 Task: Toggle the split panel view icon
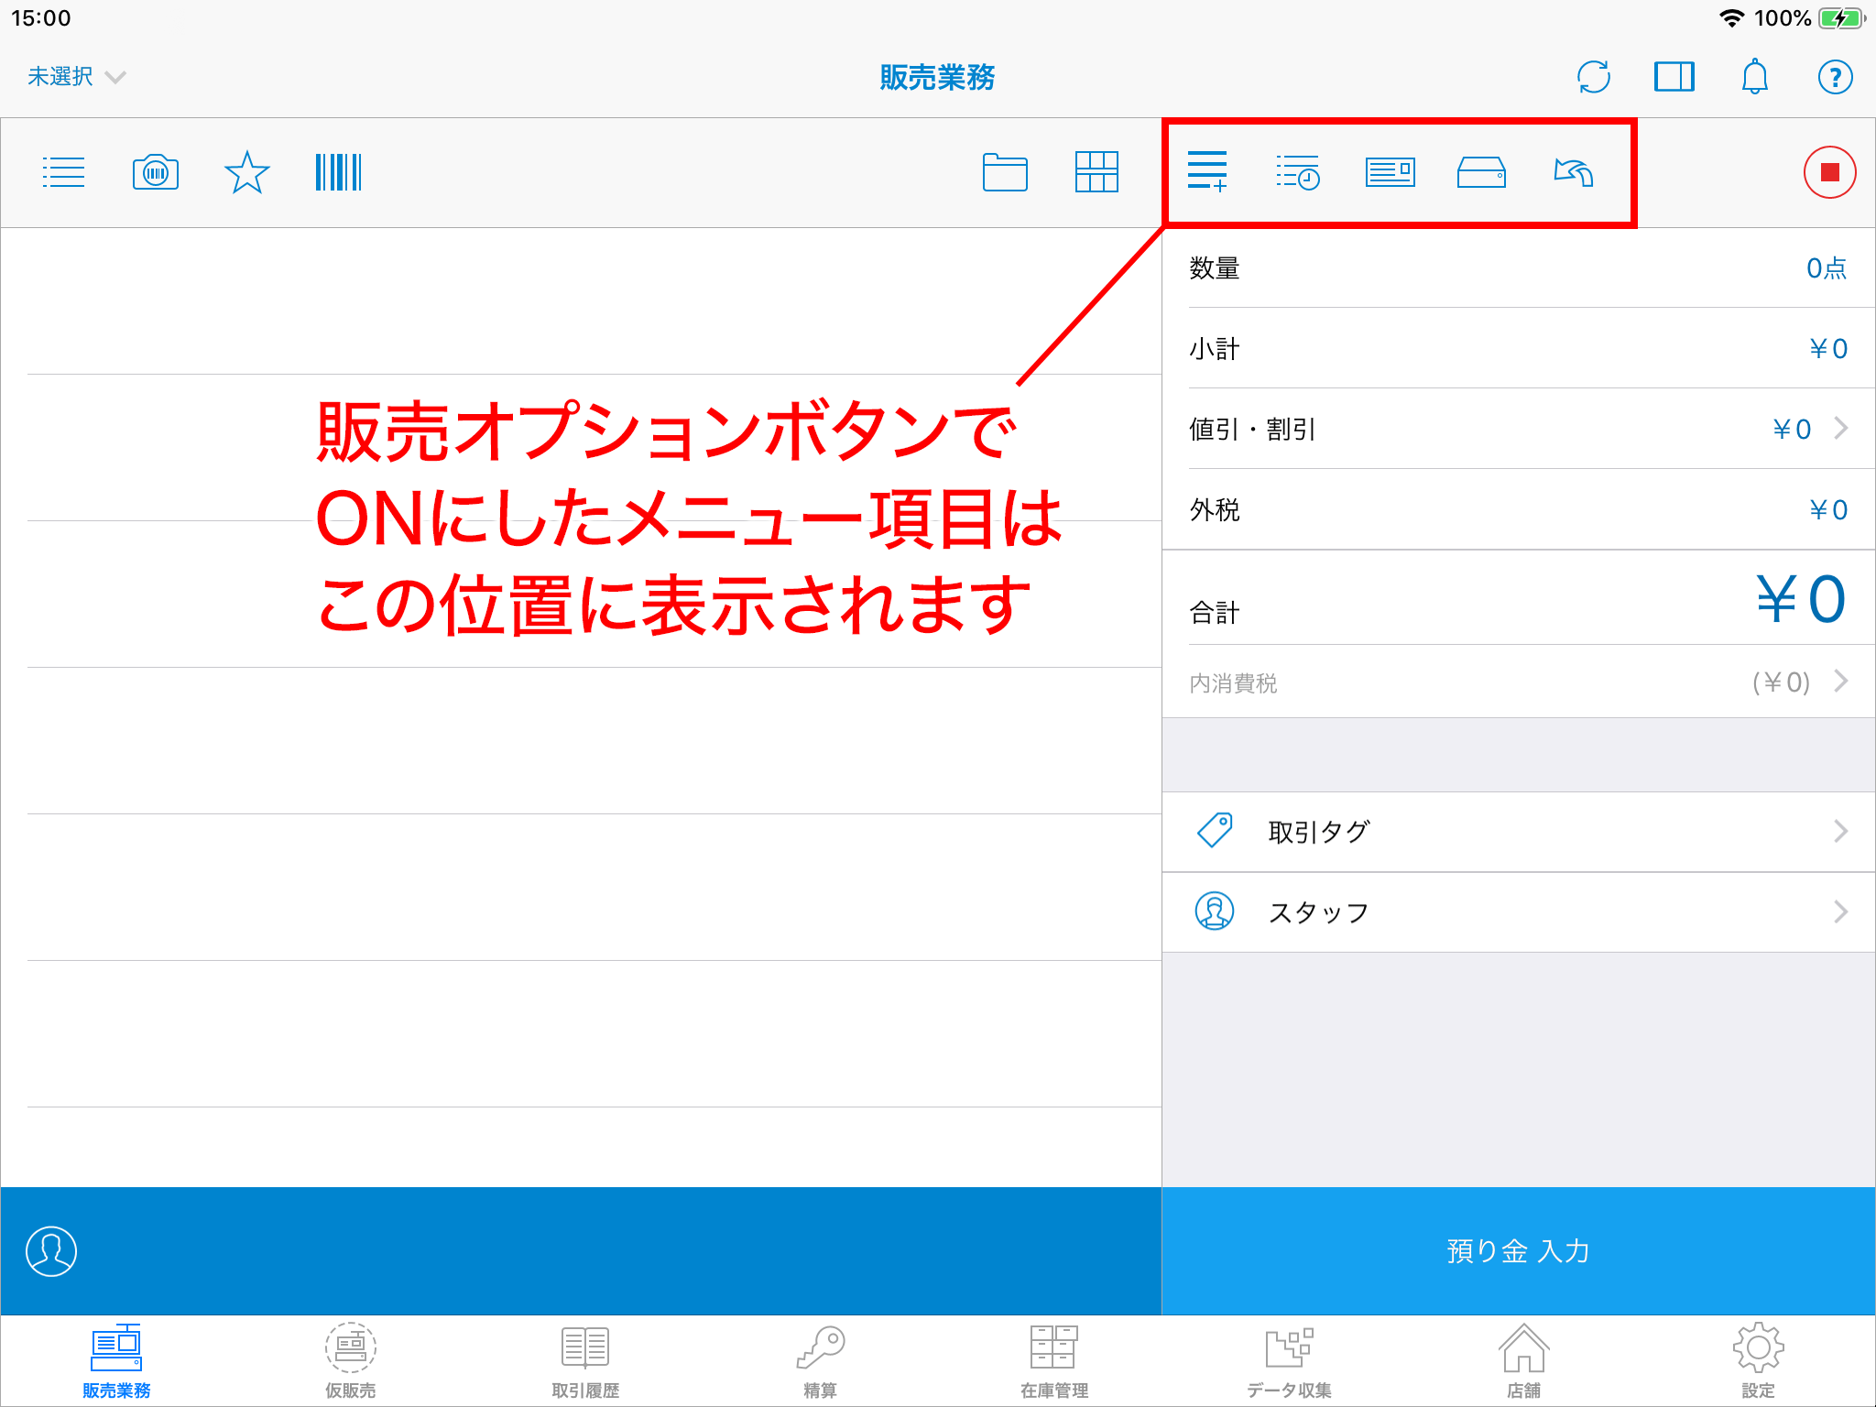coord(1674,77)
